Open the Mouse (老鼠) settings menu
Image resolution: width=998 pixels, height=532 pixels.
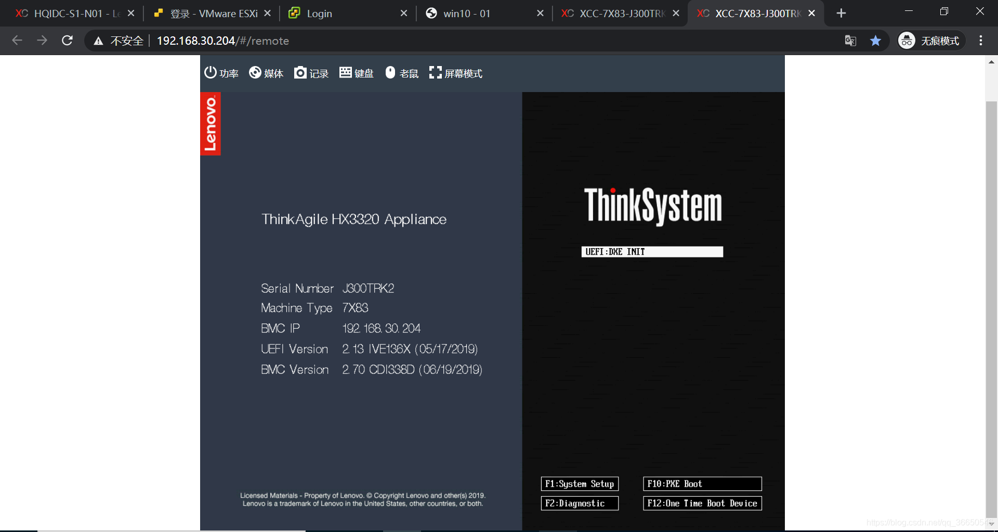pos(402,73)
